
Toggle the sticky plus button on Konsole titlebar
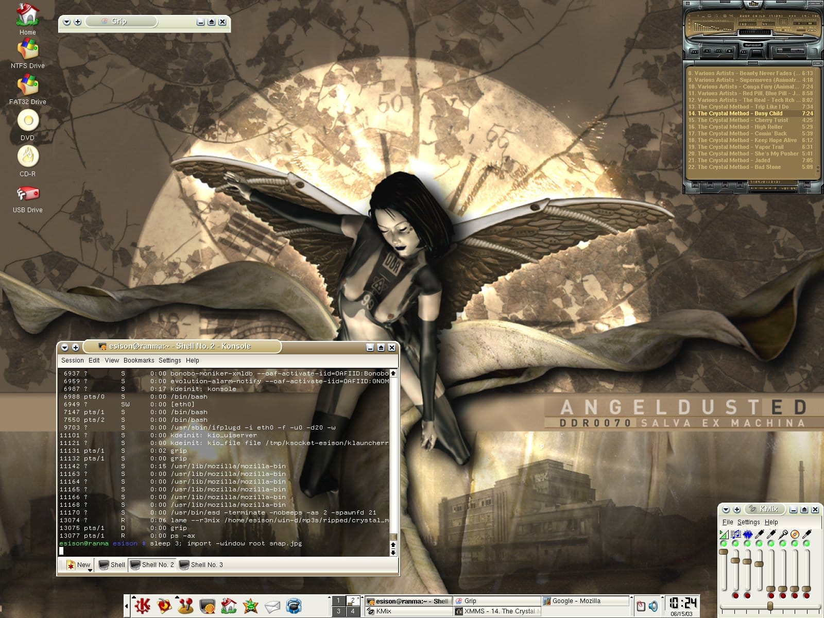[x=75, y=348]
